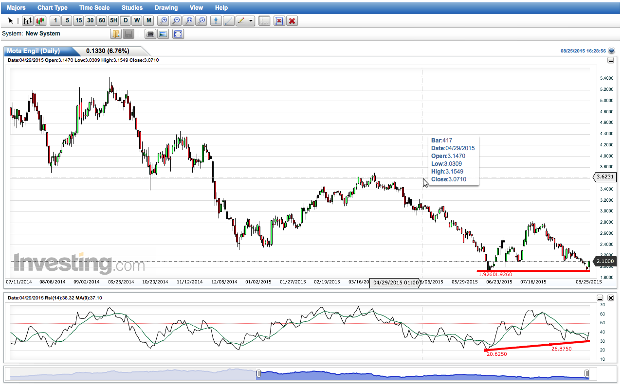Click the zoom in magnifier

pos(164,21)
